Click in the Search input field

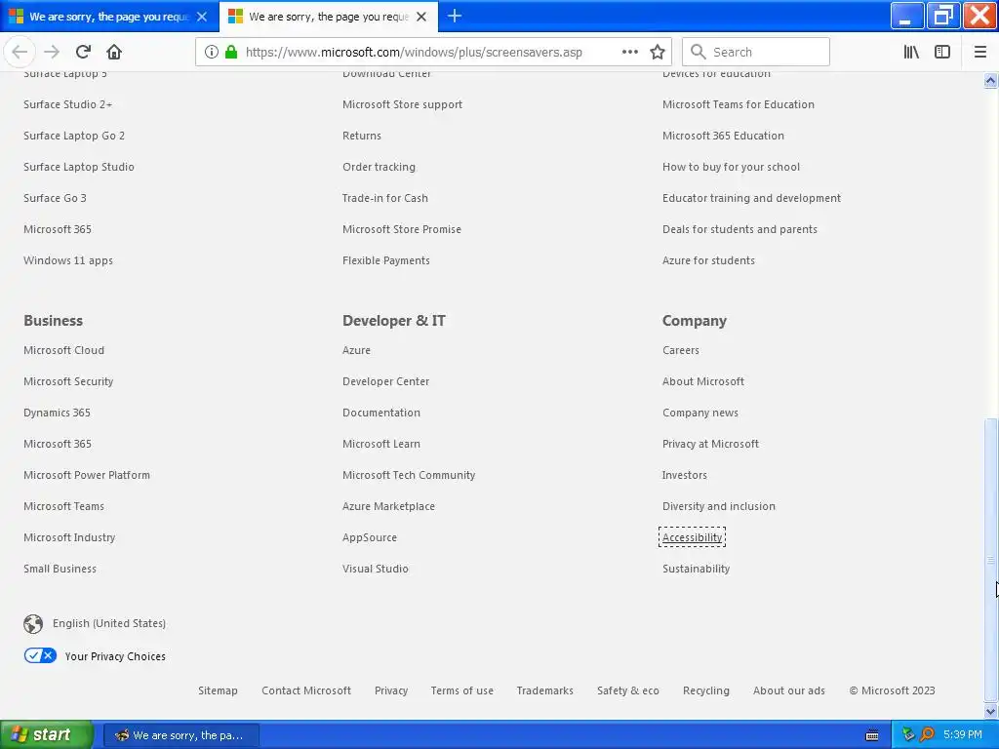(756, 53)
